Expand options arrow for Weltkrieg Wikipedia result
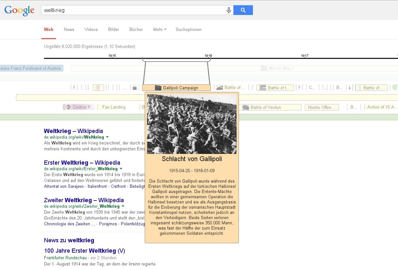The width and height of the screenshot is (398, 270). tap(107, 137)
